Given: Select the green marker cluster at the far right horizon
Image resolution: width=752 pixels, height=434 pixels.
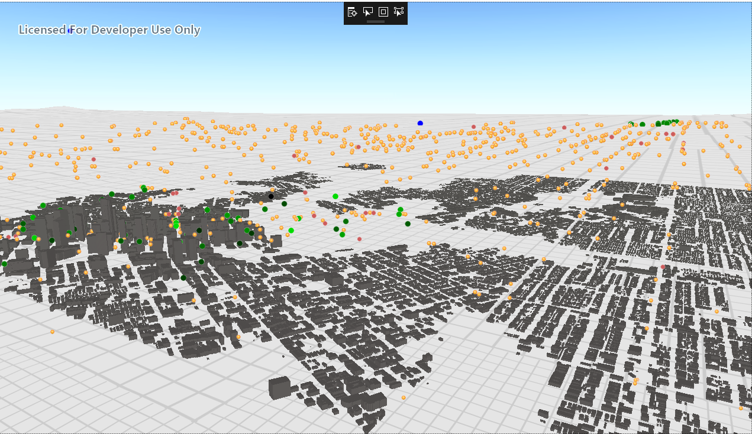Looking at the screenshot, I should (666, 122).
